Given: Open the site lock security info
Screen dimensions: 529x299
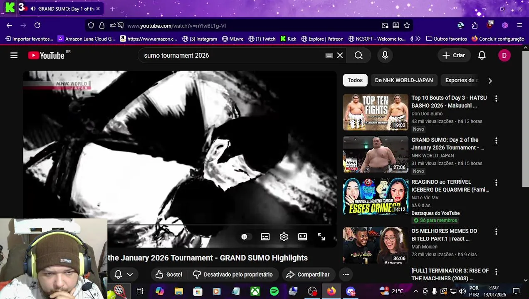Looking at the screenshot, I should (102, 25).
